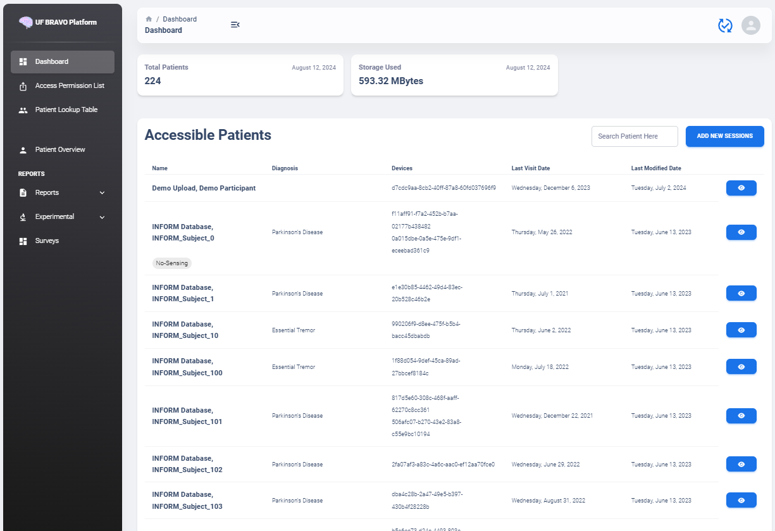The width and height of the screenshot is (775, 531).
Task: Click the blue sync refresh icon
Action: (x=725, y=25)
